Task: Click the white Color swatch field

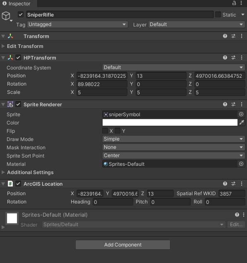Action: tap(170, 122)
